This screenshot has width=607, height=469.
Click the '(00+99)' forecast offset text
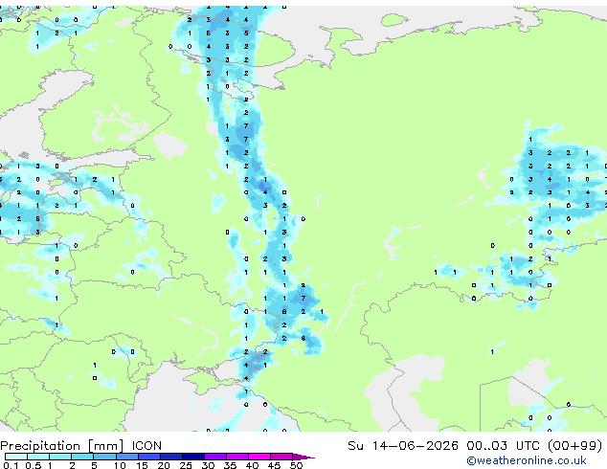pos(574,446)
